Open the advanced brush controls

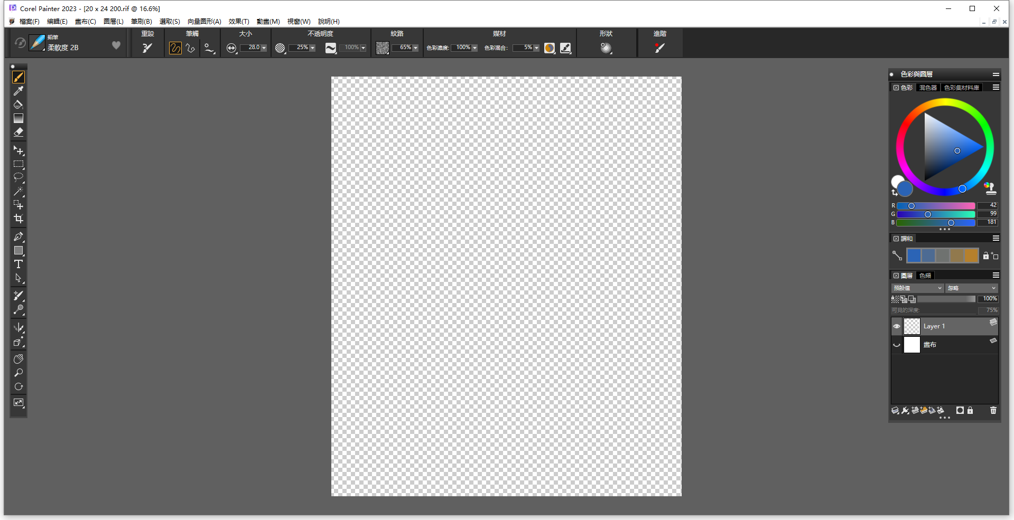tap(659, 48)
